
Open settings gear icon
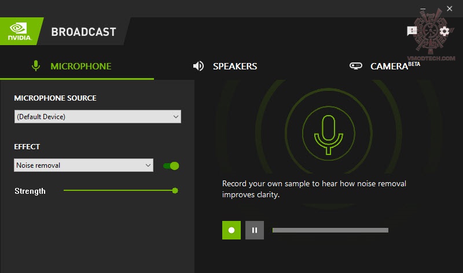pos(444,31)
